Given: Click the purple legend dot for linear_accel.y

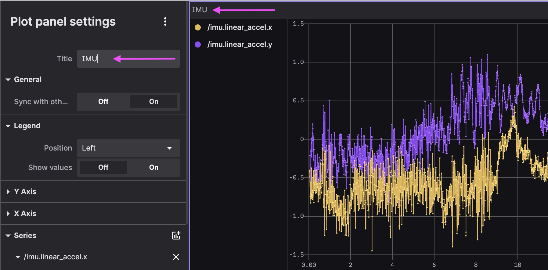Looking at the screenshot, I should pos(198,44).
